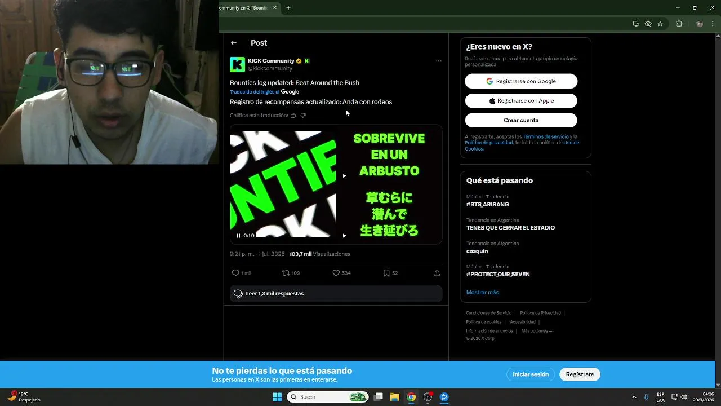Open Chrome extensions puzzle icon
Image resolution: width=721 pixels, height=406 pixels.
pyautogui.click(x=679, y=24)
